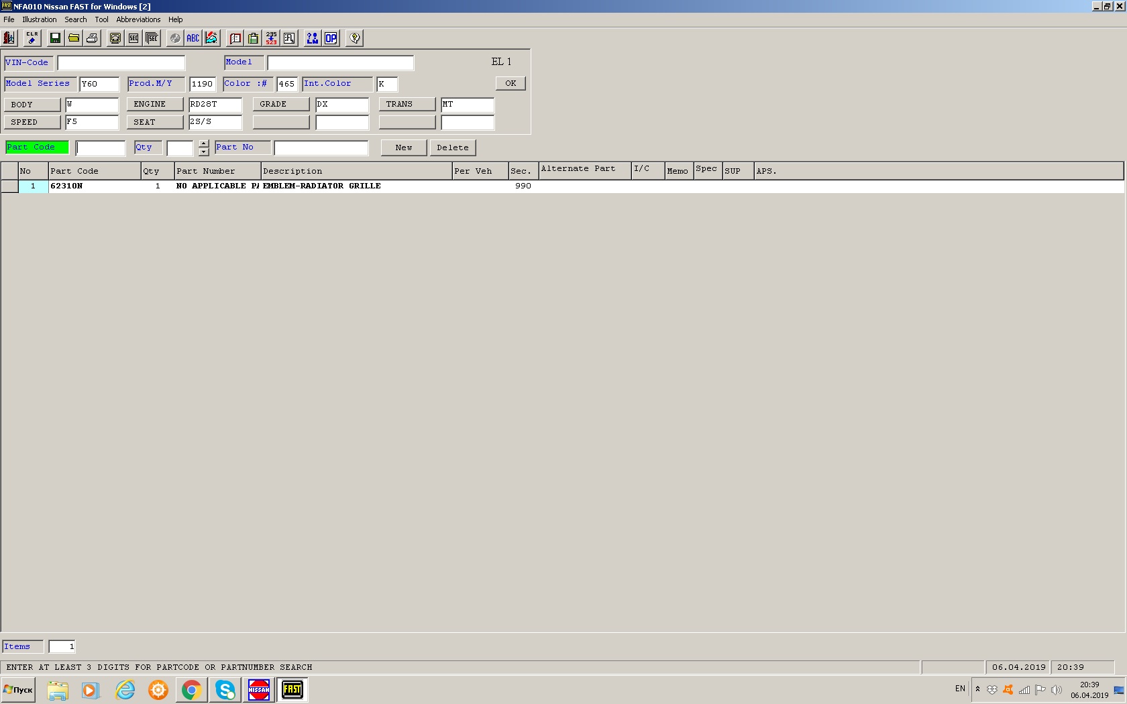Click the floppy disk save icon
1127x704 pixels.
[55, 38]
